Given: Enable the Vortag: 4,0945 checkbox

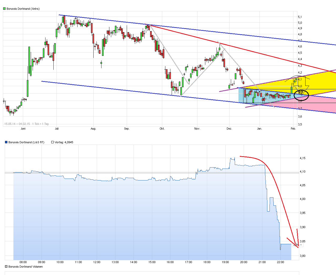Looking at the screenshot, I should [x=52, y=142].
